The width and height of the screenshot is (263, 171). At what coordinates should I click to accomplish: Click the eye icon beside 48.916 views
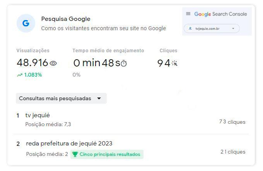[x=53, y=63]
